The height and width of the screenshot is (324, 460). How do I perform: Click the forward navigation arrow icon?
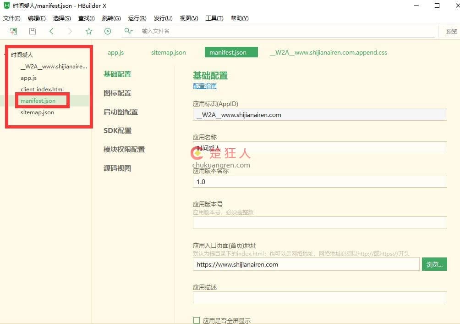70,31
